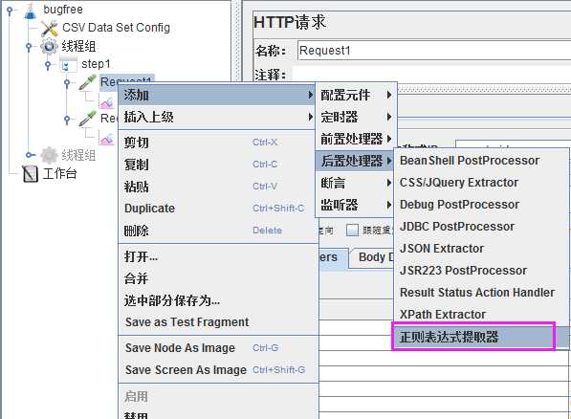Add a Debug PostProcessor
Viewport: 571px width, 419px height.
481,205
